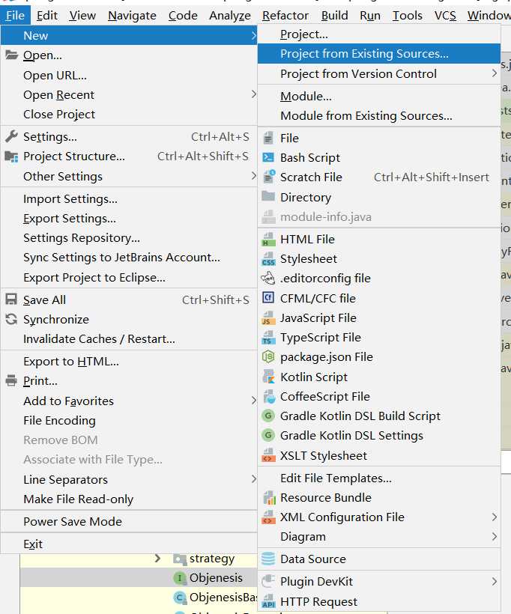Screen dimensions: 511x614
Task: Click the Synchronize refresh icon
Action: point(11,319)
